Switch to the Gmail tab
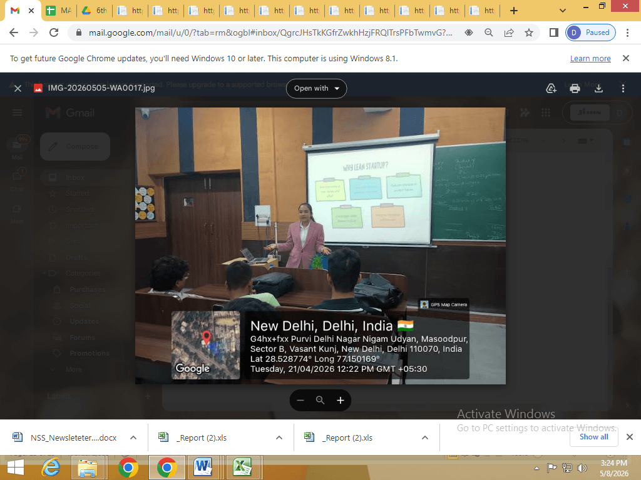This screenshot has width=641, height=480. [15, 11]
